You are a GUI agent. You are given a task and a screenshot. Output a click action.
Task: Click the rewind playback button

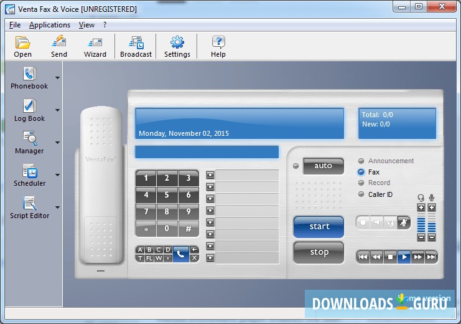[376, 257]
